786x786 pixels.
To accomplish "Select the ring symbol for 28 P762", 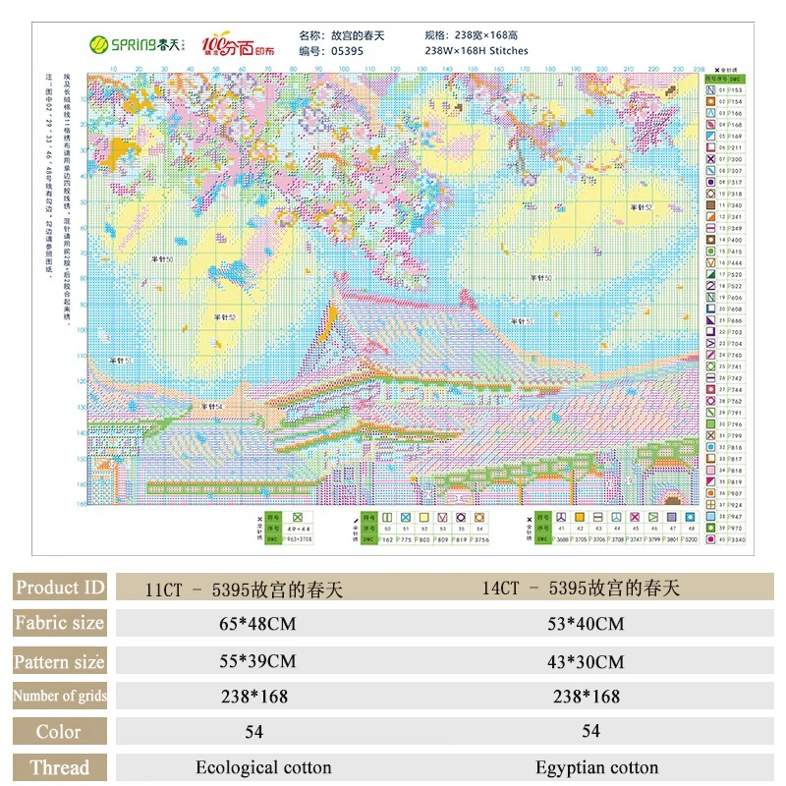I will pyautogui.click(x=710, y=402).
